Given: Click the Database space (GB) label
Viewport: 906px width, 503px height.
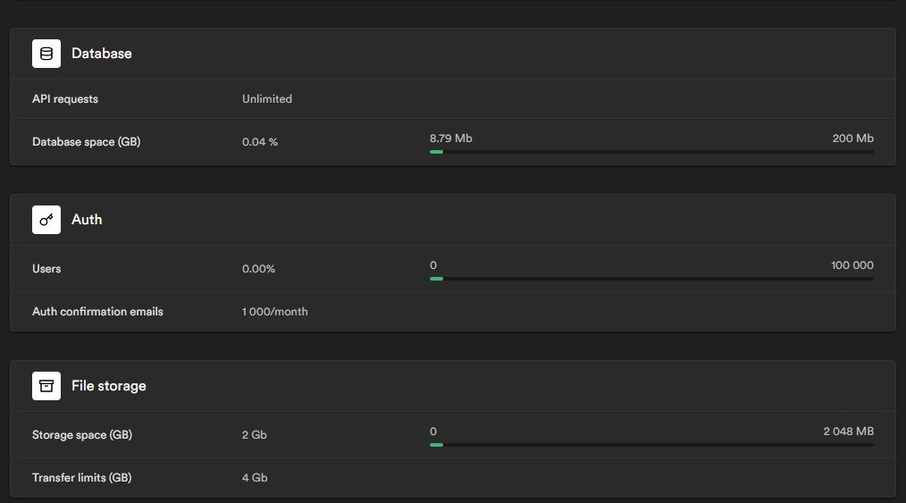Looking at the screenshot, I should click(87, 141).
